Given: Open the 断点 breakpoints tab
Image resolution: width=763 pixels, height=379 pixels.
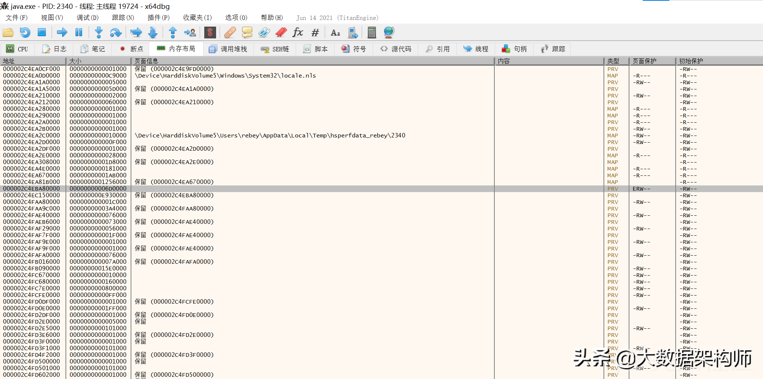Looking at the screenshot, I should pos(131,49).
